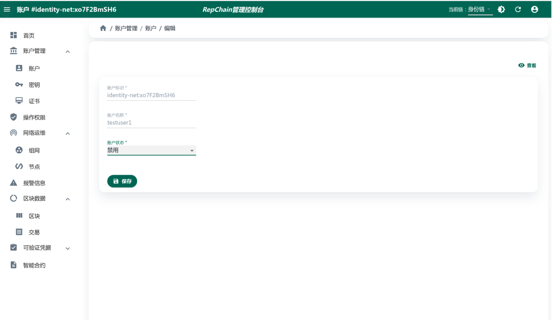This screenshot has width=552, height=320.
Task: Click the RepChain管理控制台 title
Action: coord(233,10)
